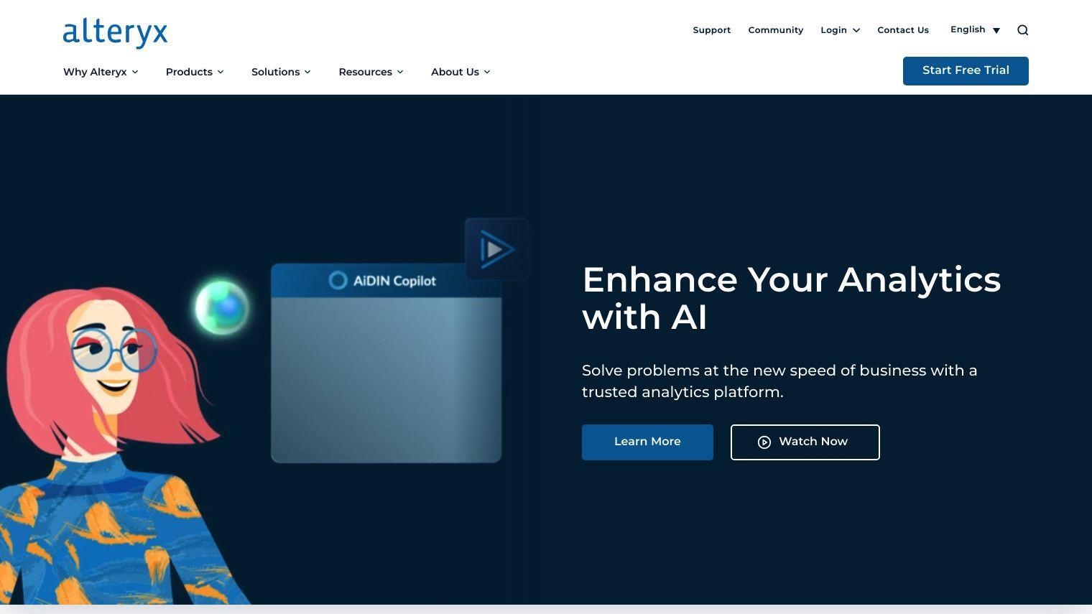Click the video play icon tile

(496, 249)
